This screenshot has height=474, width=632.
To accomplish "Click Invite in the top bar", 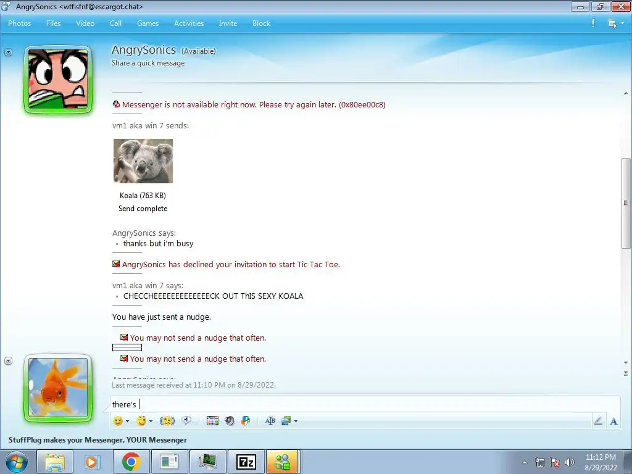I will pos(228,23).
